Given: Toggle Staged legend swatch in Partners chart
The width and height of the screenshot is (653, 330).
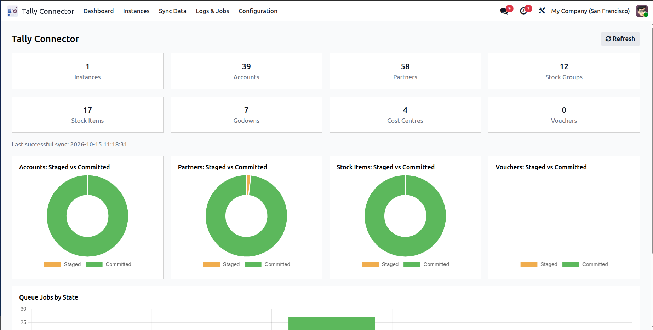Looking at the screenshot, I should tap(211, 265).
